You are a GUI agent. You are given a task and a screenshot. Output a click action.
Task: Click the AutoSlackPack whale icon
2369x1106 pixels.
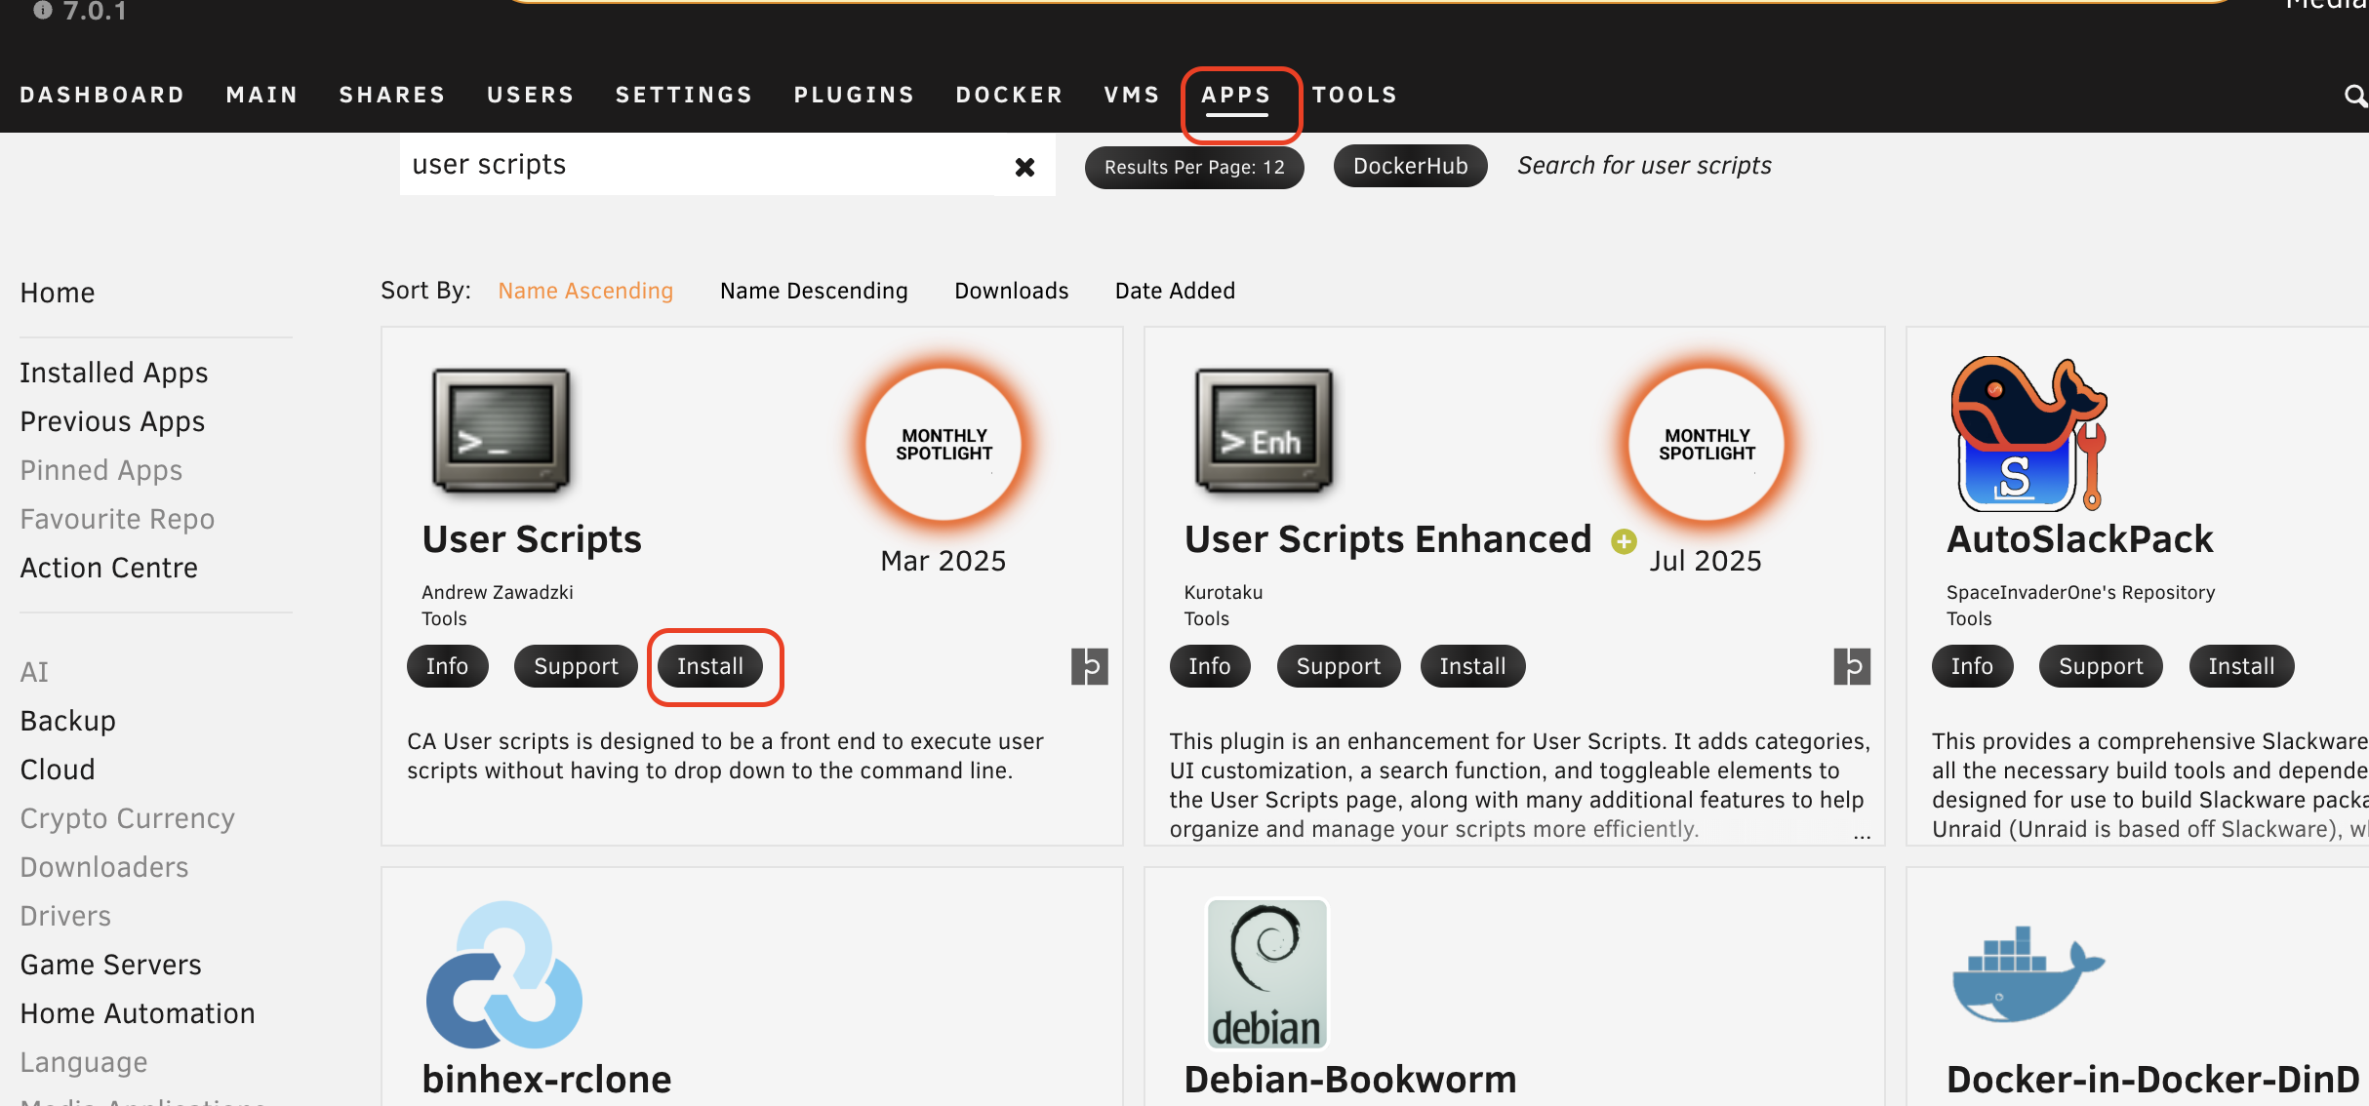click(x=2029, y=434)
